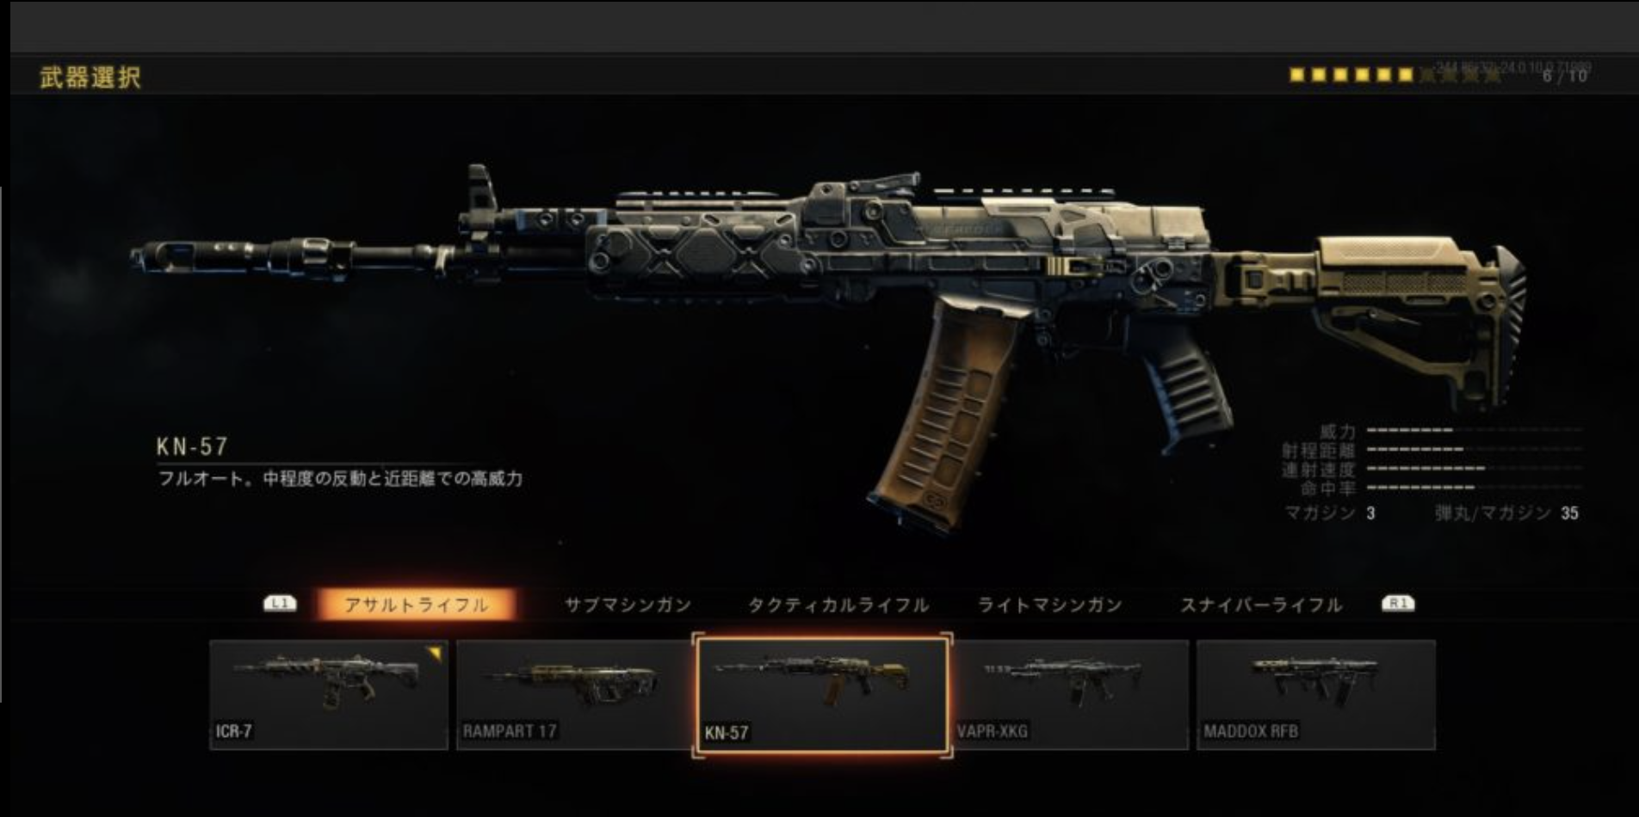This screenshot has width=1639, height=817.
Task: Choose the highlighted KN-57 weapon card
Action: click(822, 696)
